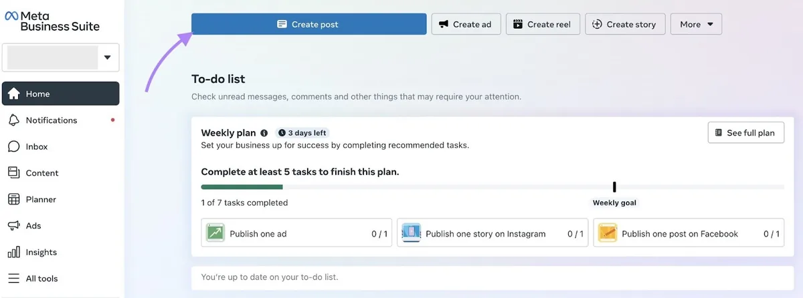This screenshot has width=803, height=298.
Task: Click the Ads megaphone icon in sidebar
Action: coord(13,226)
